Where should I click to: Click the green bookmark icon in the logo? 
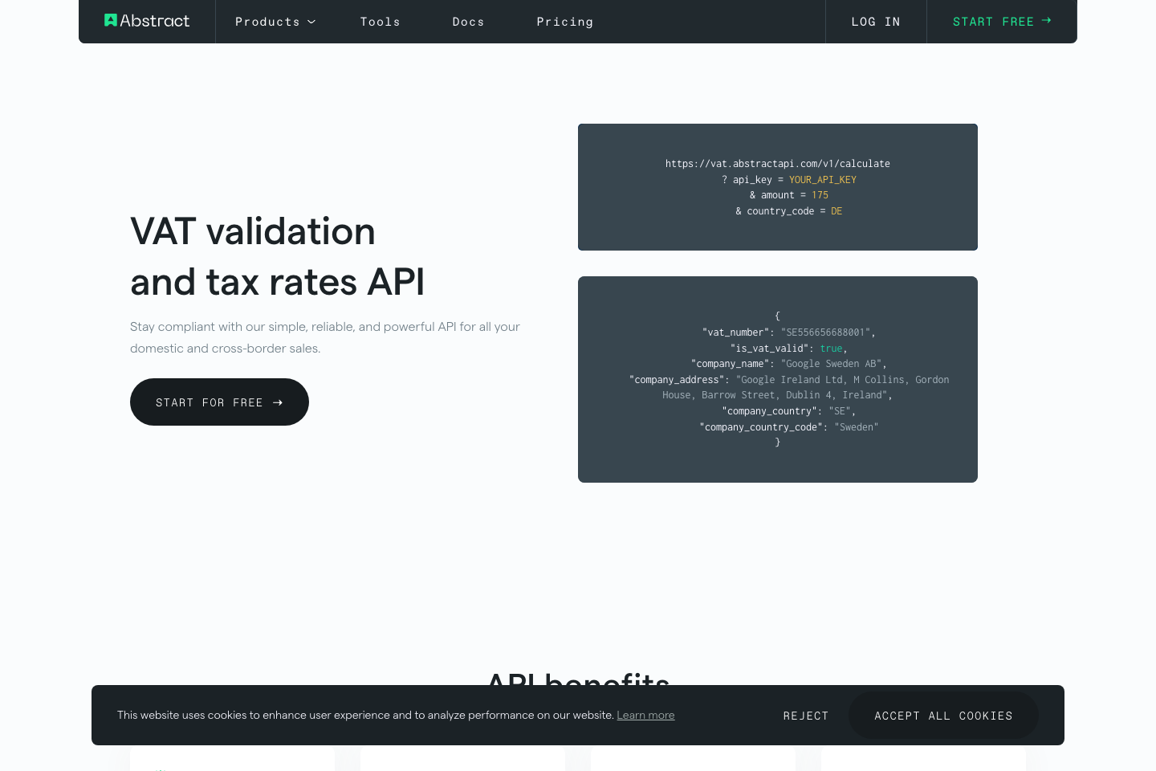coord(110,20)
